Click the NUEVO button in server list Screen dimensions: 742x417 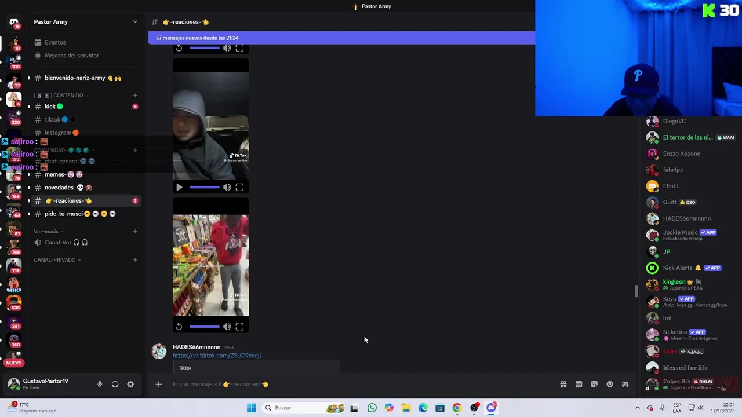14,363
